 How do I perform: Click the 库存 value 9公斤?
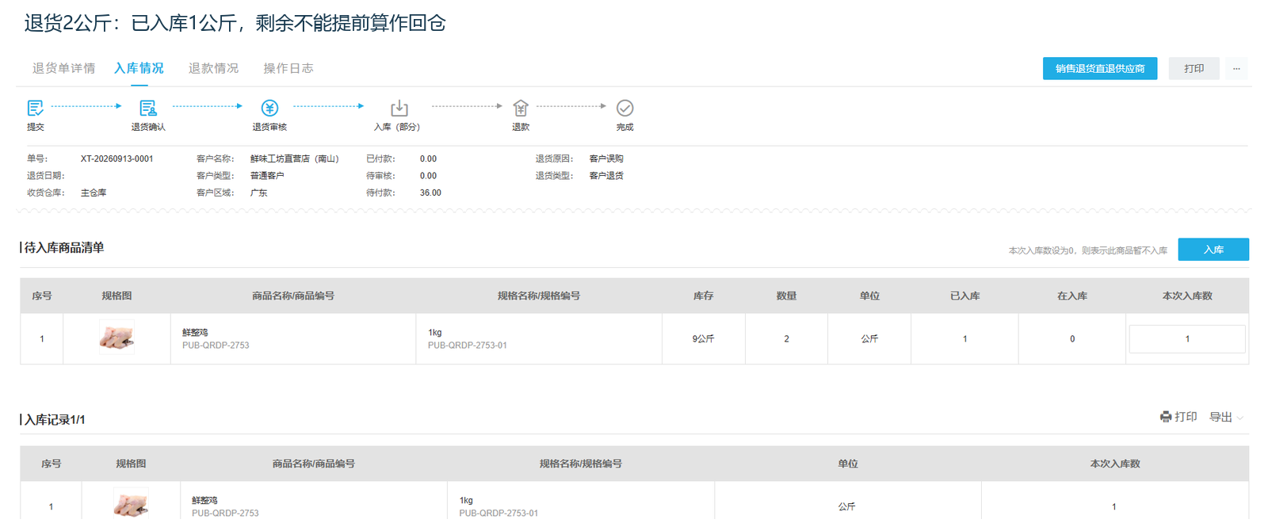[703, 339]
